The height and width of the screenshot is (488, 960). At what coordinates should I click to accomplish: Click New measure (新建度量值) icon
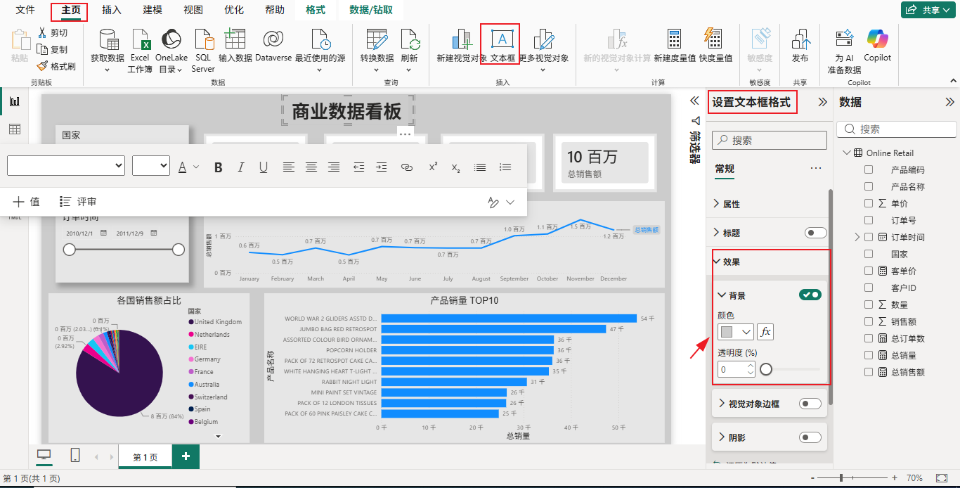675,39
